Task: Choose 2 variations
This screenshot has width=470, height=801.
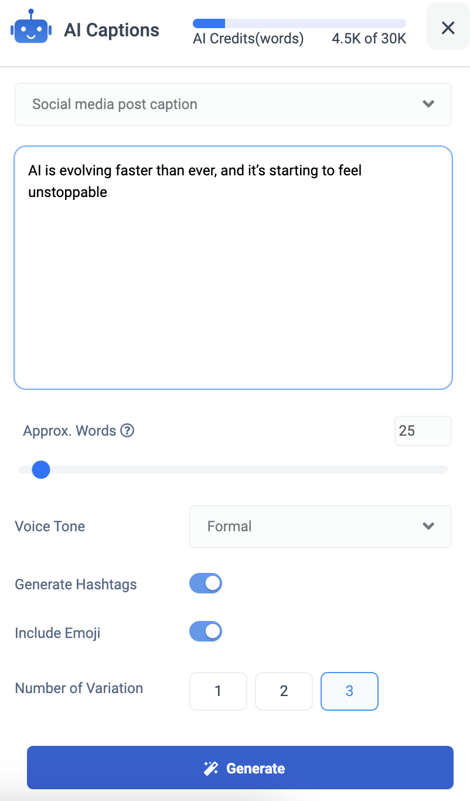Action: click(x=284, y=691)
